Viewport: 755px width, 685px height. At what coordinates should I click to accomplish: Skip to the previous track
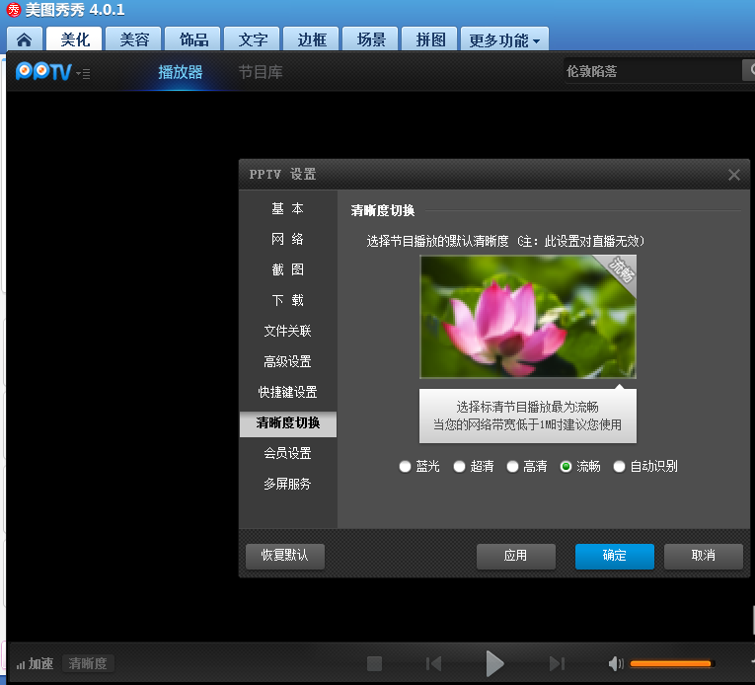(434, 663)
